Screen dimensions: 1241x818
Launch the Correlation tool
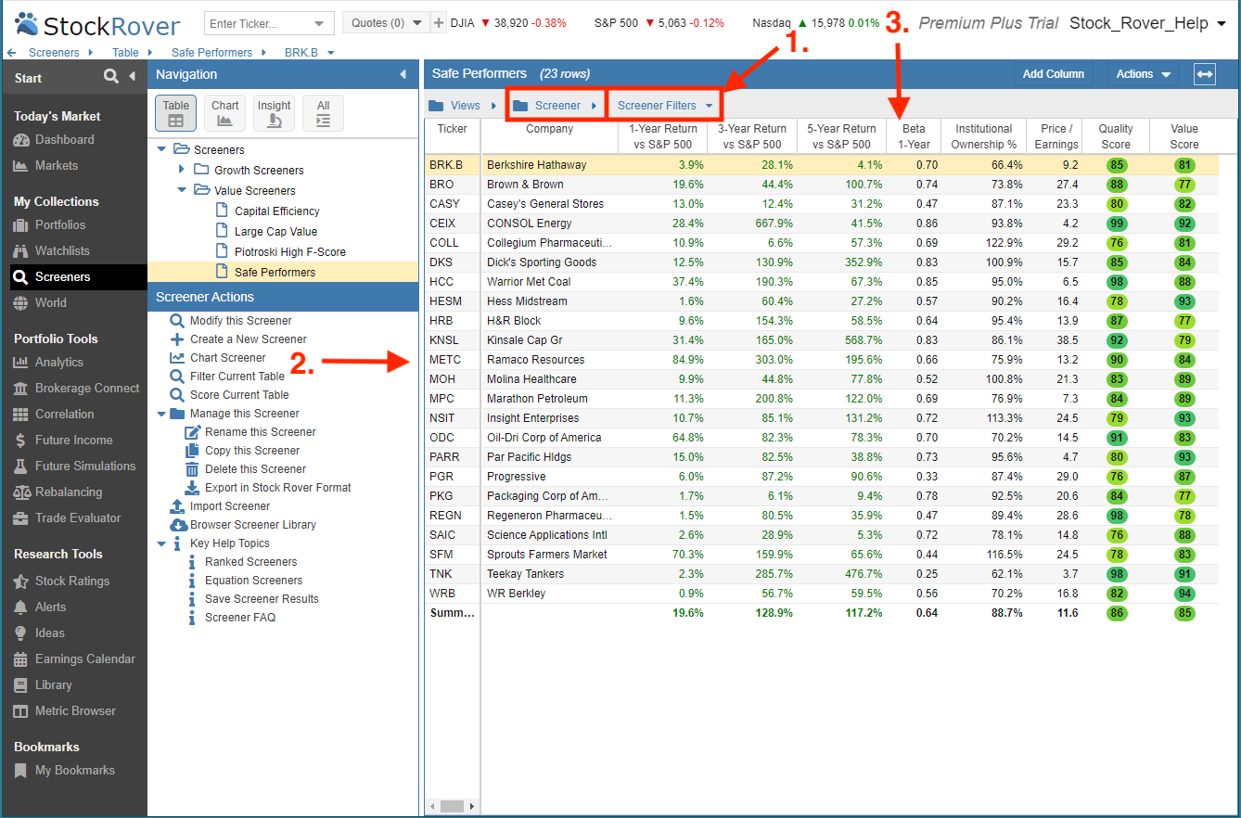tap(64, 415)
